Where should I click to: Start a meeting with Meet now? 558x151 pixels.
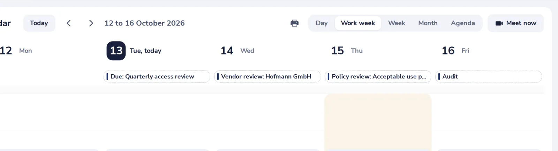point(515,23)
